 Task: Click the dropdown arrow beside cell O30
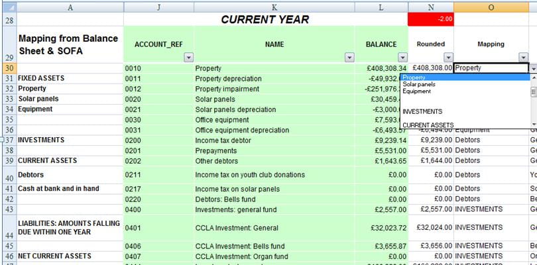tap(534, 68)
